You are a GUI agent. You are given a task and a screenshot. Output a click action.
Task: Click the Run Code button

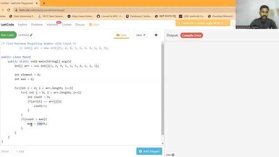click(x=8, y=35)
